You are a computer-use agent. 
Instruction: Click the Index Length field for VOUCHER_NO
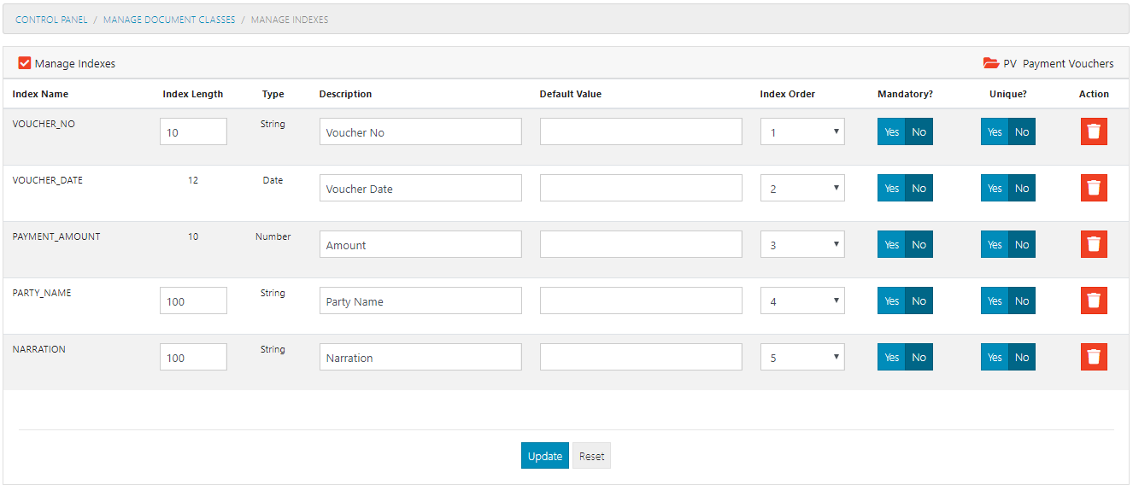pos(193,131)
